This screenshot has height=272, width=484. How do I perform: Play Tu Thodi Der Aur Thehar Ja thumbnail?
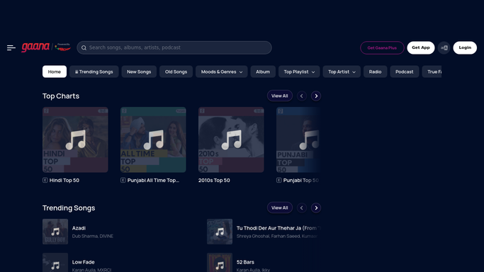tap(220, 232)
